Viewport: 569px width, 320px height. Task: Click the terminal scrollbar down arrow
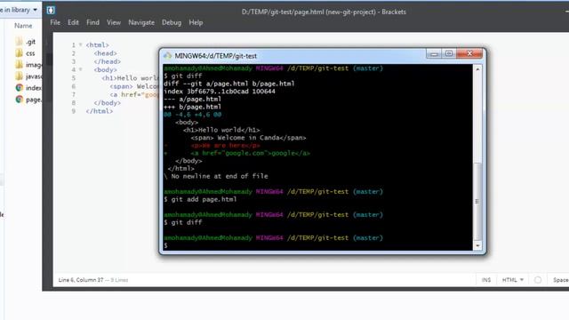click(477, 245)
